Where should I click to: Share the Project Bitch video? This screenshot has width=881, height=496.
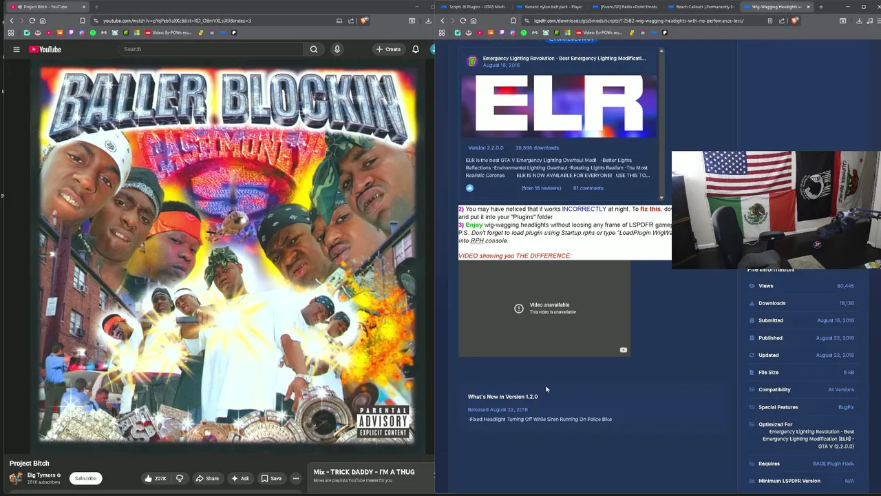tap(207, 478)
